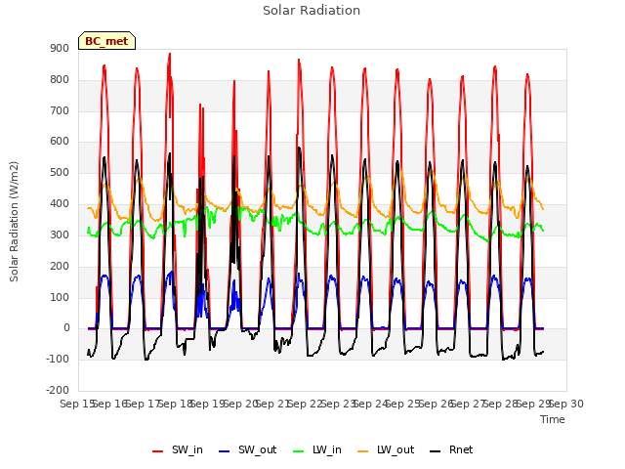
Task: Click the Time axis label
Action: click(553, 419)
